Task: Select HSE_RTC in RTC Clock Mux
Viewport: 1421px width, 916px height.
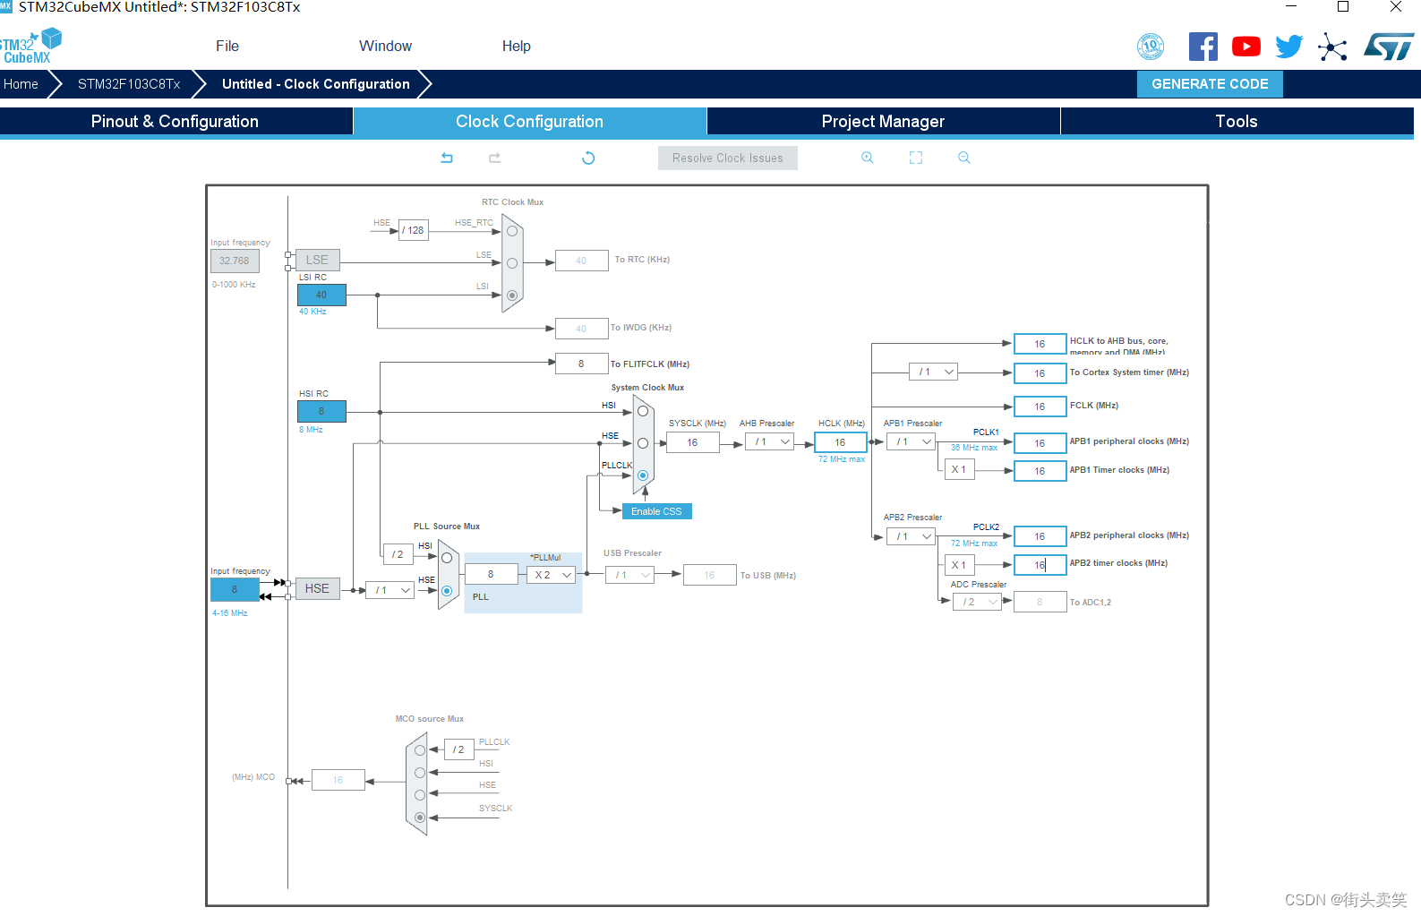Action: 512,231
